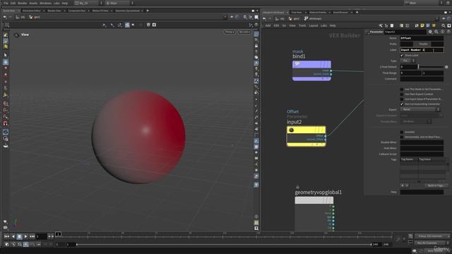
Task: Open the Render menu in main menu bar
Action: (22, 3)
